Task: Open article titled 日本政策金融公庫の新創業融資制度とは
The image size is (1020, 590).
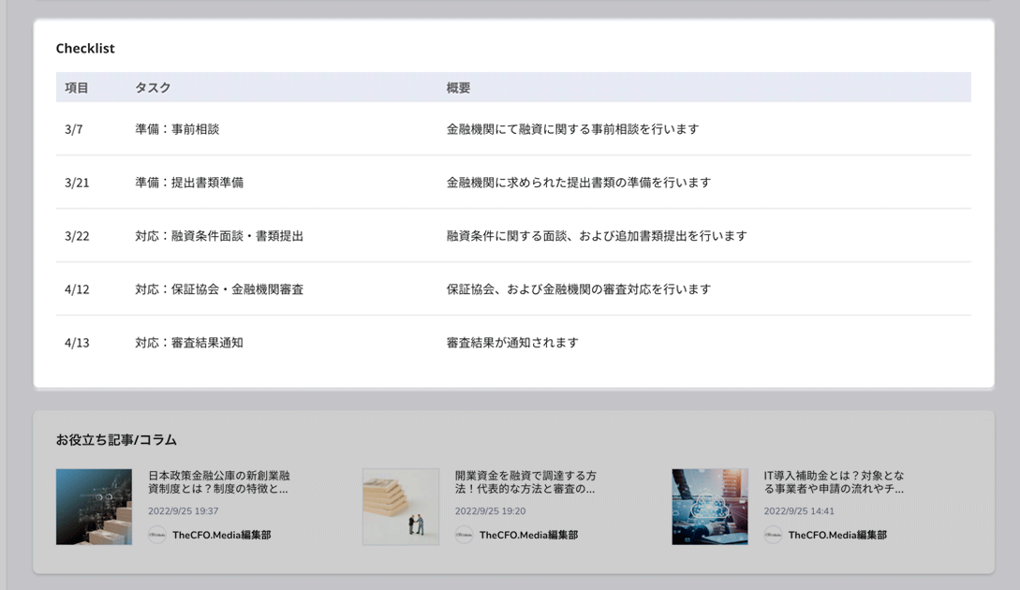Action: 218,481
